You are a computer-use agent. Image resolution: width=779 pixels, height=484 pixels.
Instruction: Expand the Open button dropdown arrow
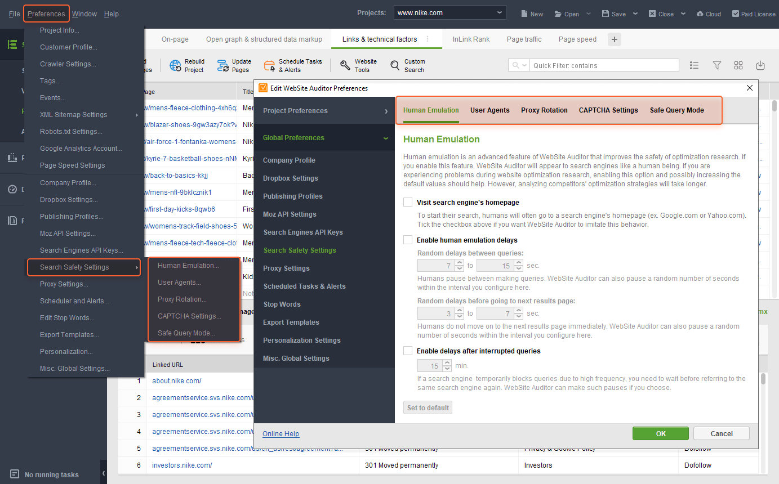pos(589,14)
